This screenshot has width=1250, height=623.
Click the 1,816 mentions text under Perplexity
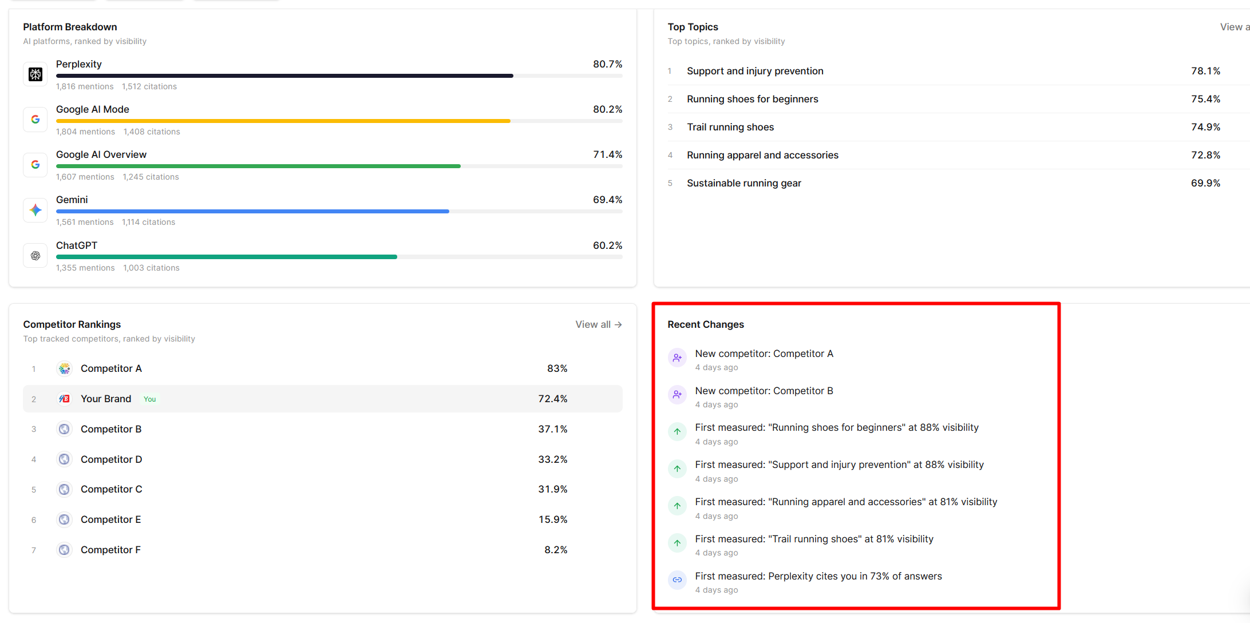pos(85,86)
